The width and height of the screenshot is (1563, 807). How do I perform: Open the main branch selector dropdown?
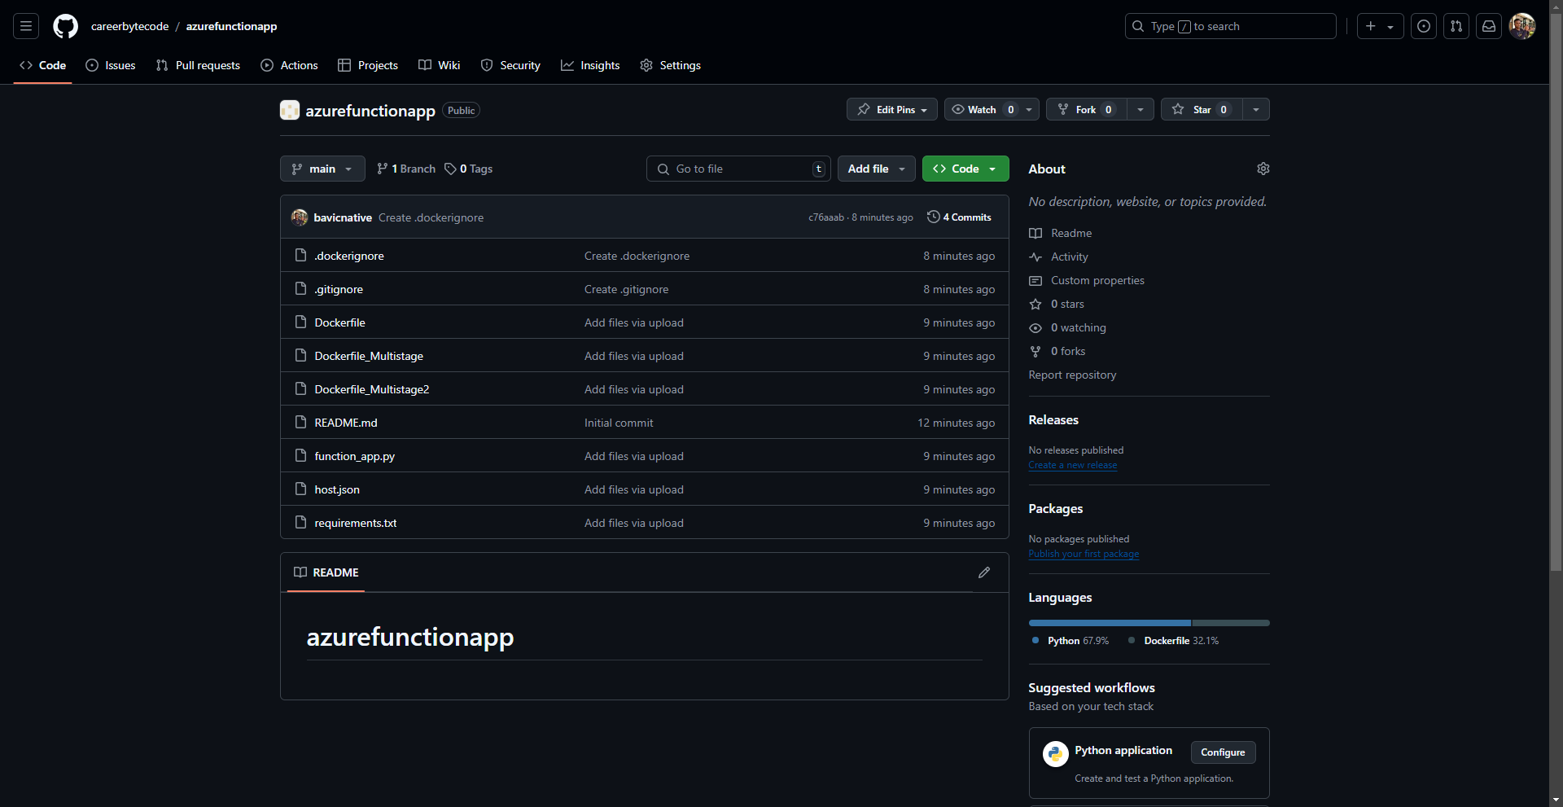tap(322, 169)
